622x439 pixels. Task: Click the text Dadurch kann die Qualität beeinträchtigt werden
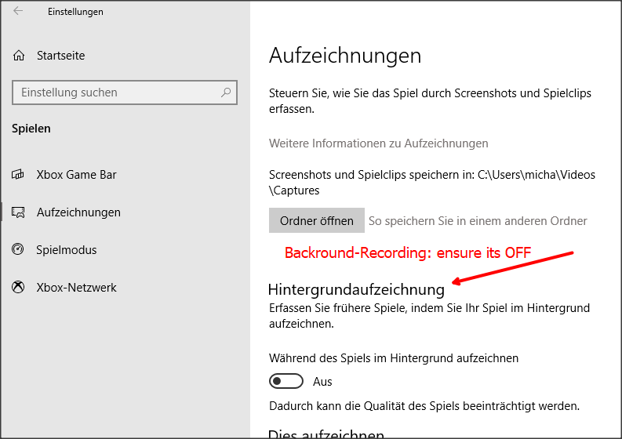tap(424, 406)
